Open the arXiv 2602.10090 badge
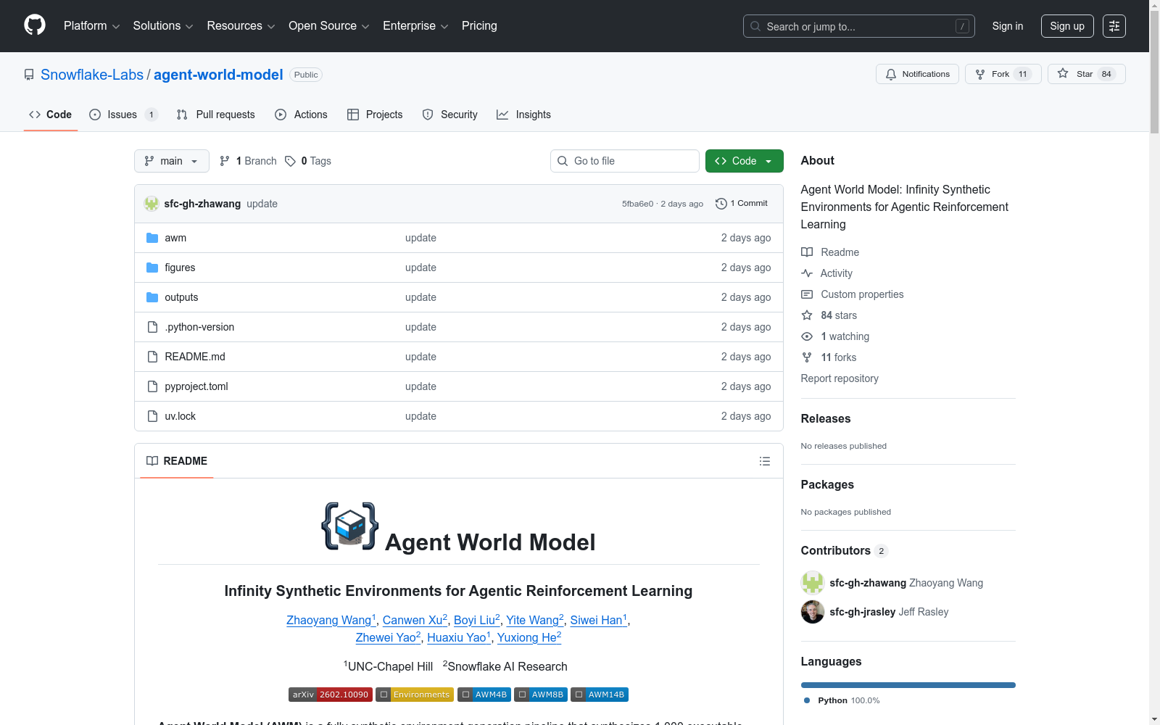Screen dimensions: 1160x725 (x=331, y=695)
